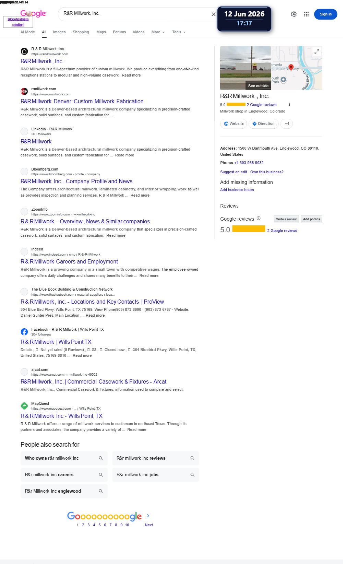Click the magnifier icon on careers suggestion
Image resolution: width=347 pixels, height=564 pixels.
coord(101,475)
